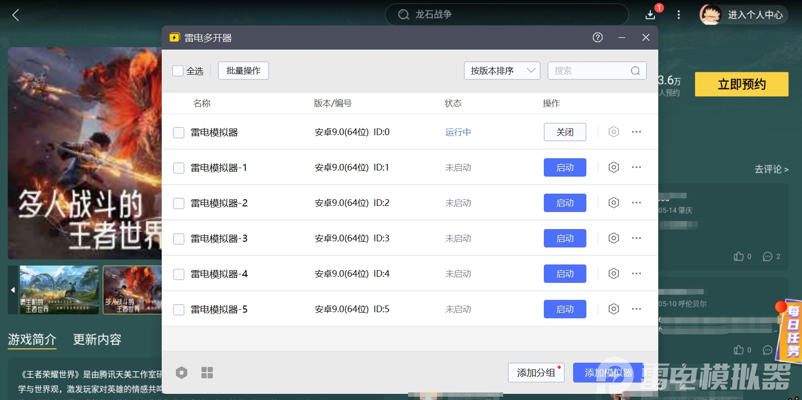Open the downloads icon with badge
This screenshot has width=802, height=400.
click(651, 15)
